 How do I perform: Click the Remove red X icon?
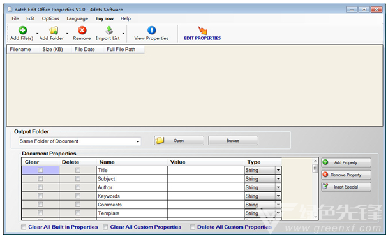[x=82, y=31]
